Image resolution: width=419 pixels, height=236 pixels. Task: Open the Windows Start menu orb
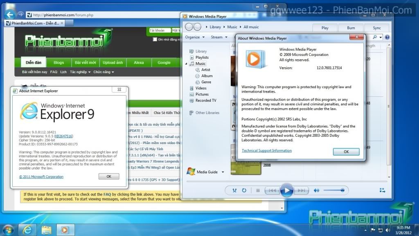(x=8, y=229)
